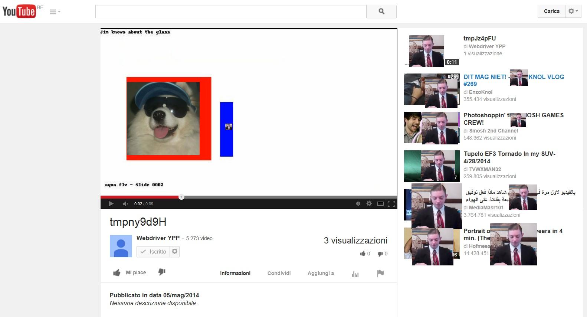Open the Webdriver YPP channel link
The width and height of the screenshot is (587, 317).
click(x=158, y=238)
